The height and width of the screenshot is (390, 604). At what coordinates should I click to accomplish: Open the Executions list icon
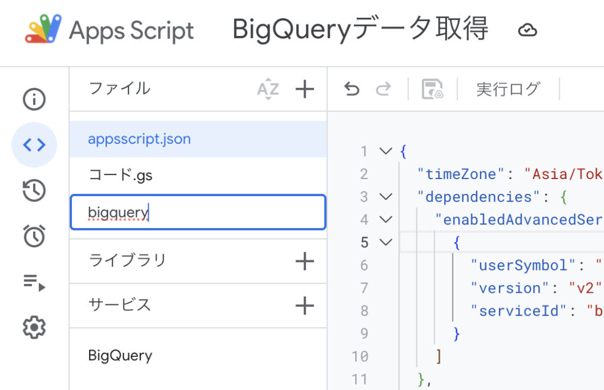(x=34, y=282)
